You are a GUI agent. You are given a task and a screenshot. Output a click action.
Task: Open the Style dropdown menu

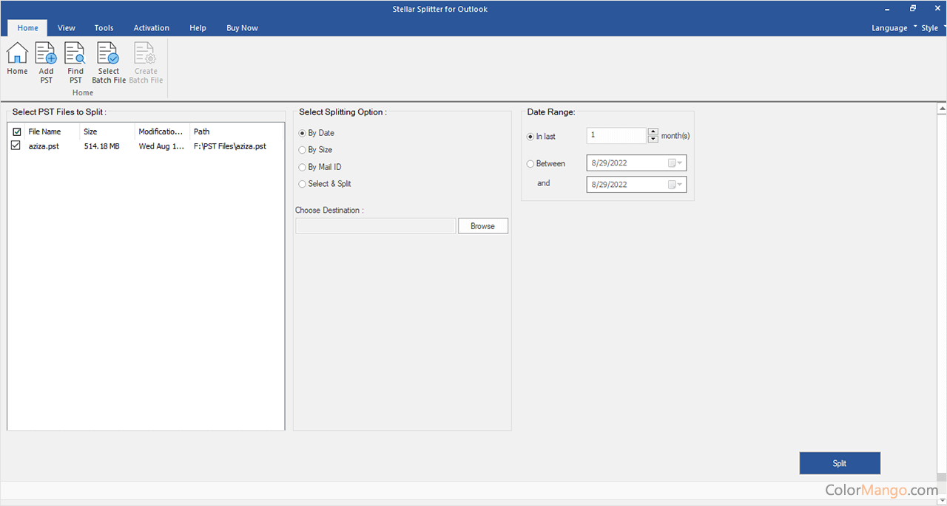click(932, 28)
